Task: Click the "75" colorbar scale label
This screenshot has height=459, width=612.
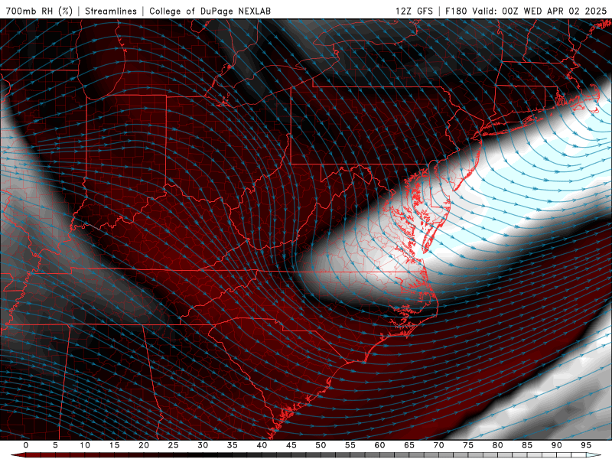Action: (468, 445)
